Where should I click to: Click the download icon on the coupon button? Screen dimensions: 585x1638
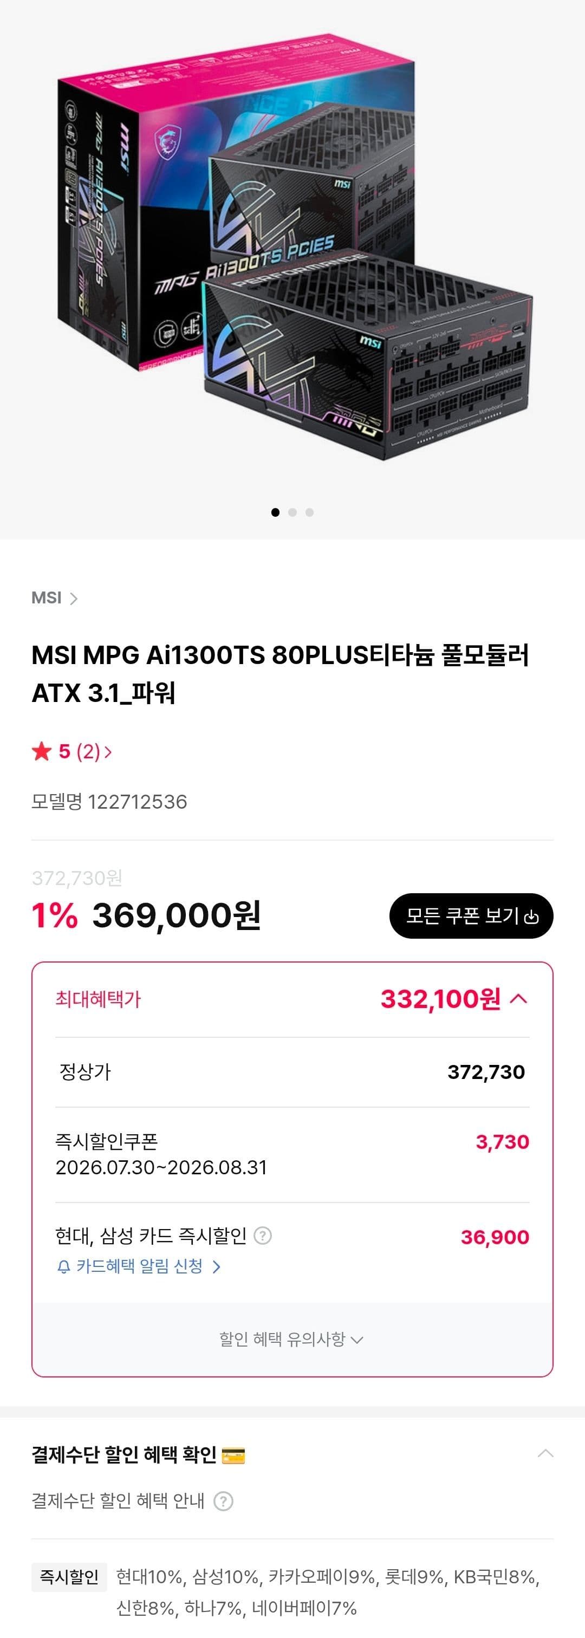tap(532, 917)
